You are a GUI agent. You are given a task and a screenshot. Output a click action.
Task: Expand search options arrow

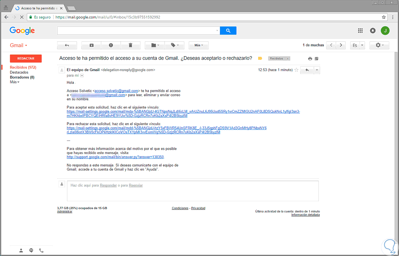click(217, 31)
